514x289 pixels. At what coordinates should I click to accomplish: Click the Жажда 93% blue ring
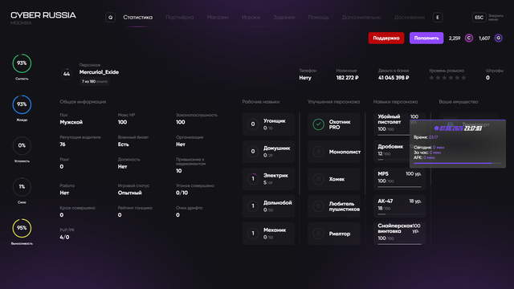click(22, 104)
